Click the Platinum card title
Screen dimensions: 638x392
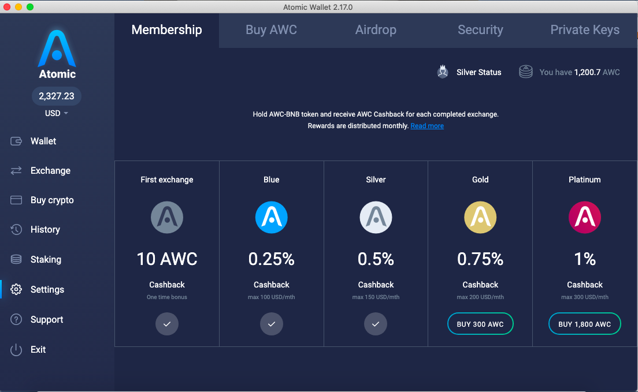pos(585,180)
